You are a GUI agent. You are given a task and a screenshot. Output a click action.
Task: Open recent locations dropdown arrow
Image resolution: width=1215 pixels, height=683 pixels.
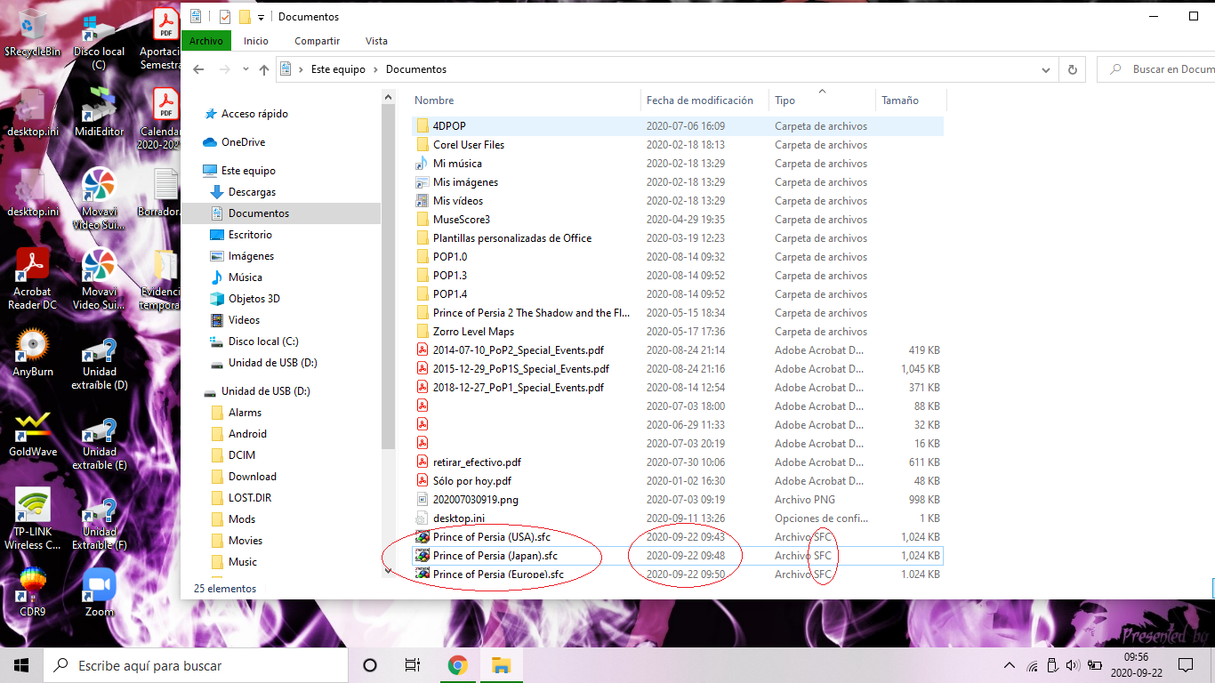pyautogui.click(x=245, y=70)
